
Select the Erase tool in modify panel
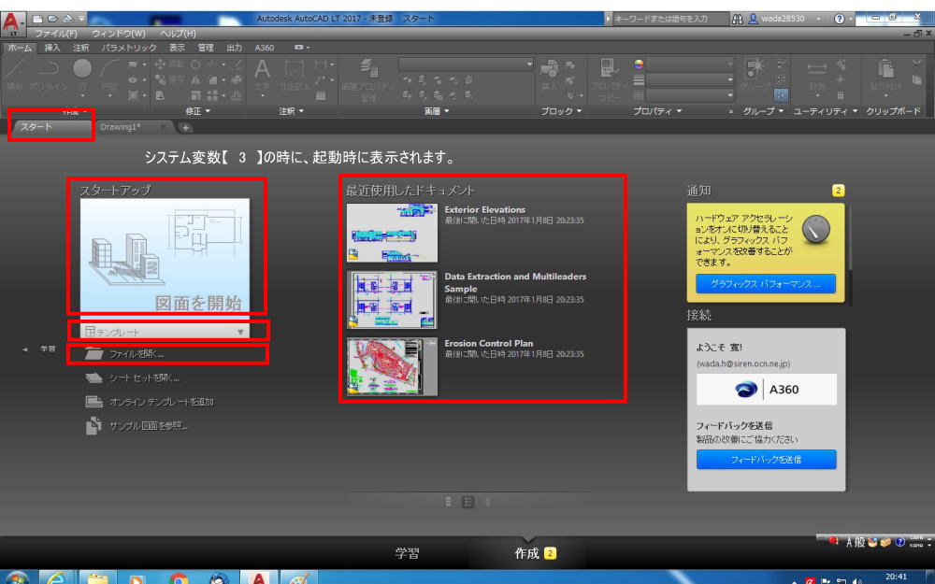coord(237,64)
